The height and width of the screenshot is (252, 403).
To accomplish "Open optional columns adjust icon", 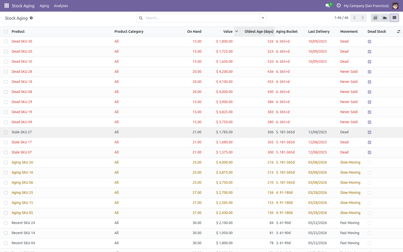I will click(398, 31).
